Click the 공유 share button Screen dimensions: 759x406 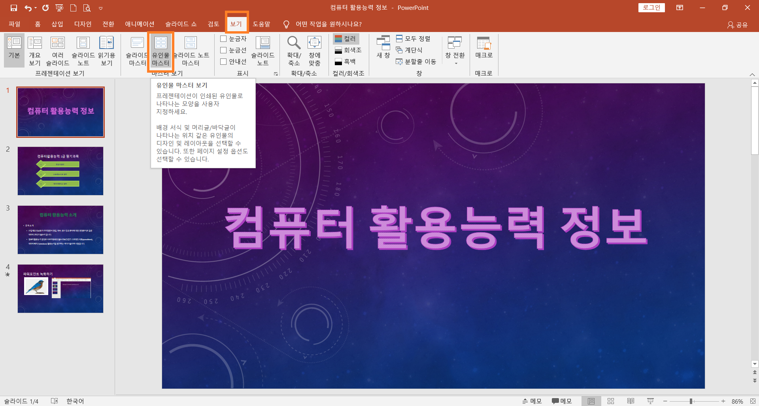click(x=738, y=25)
